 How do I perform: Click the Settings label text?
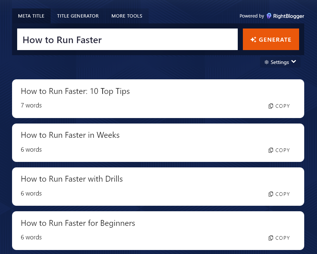(280, 62)
